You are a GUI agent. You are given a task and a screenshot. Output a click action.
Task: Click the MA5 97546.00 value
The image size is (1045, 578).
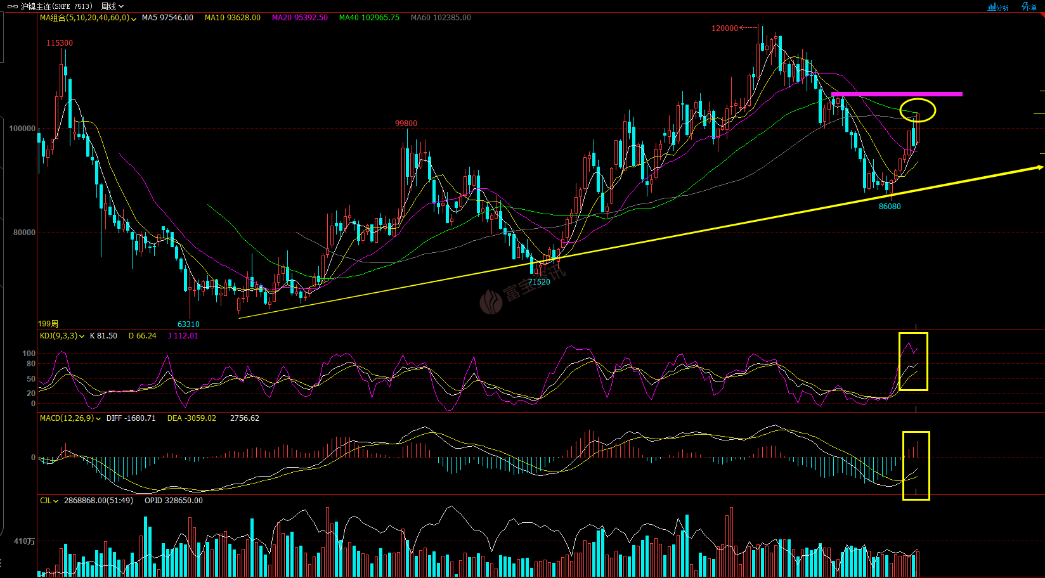click(167, 18)
